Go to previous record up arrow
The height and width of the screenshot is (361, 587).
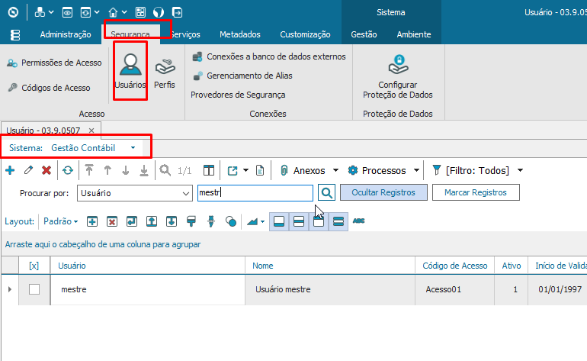click(107, 170)
